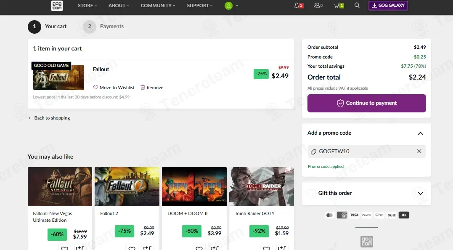Viewport: 453px width, 250px height.
Task: Open Fallout: New Vegas Ultimate Edition thumbnail
Action: tap(60, 186)
